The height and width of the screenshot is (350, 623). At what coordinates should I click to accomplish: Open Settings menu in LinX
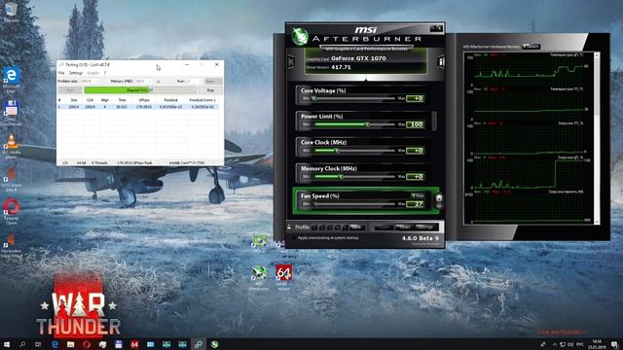[76, 73]
